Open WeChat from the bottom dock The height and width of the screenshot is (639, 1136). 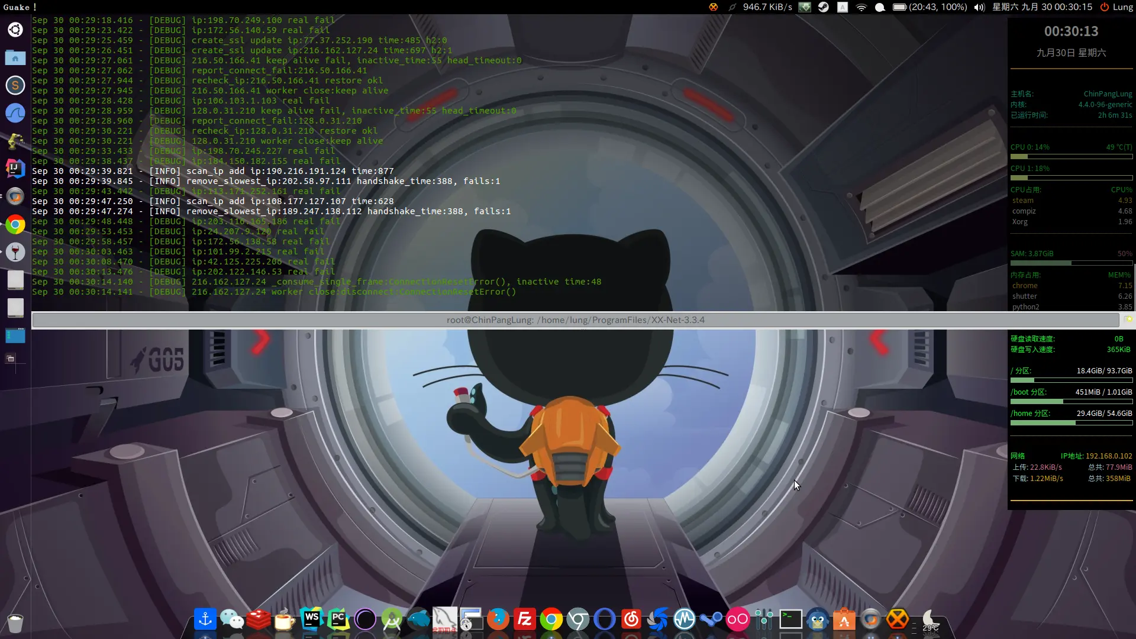(231, 619)
